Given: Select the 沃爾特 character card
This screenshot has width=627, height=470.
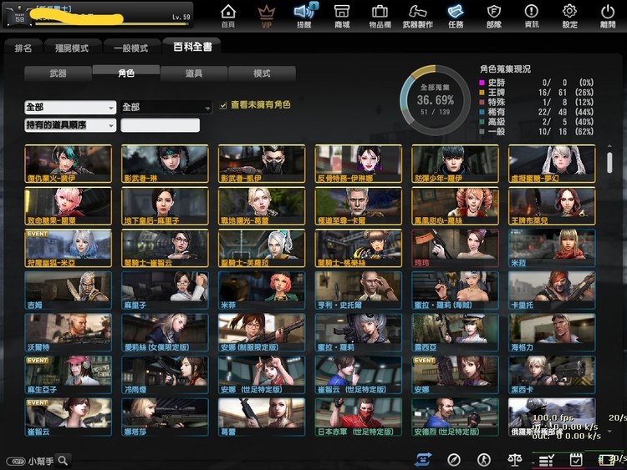Looking at the screenshot, I should (69, 332).
